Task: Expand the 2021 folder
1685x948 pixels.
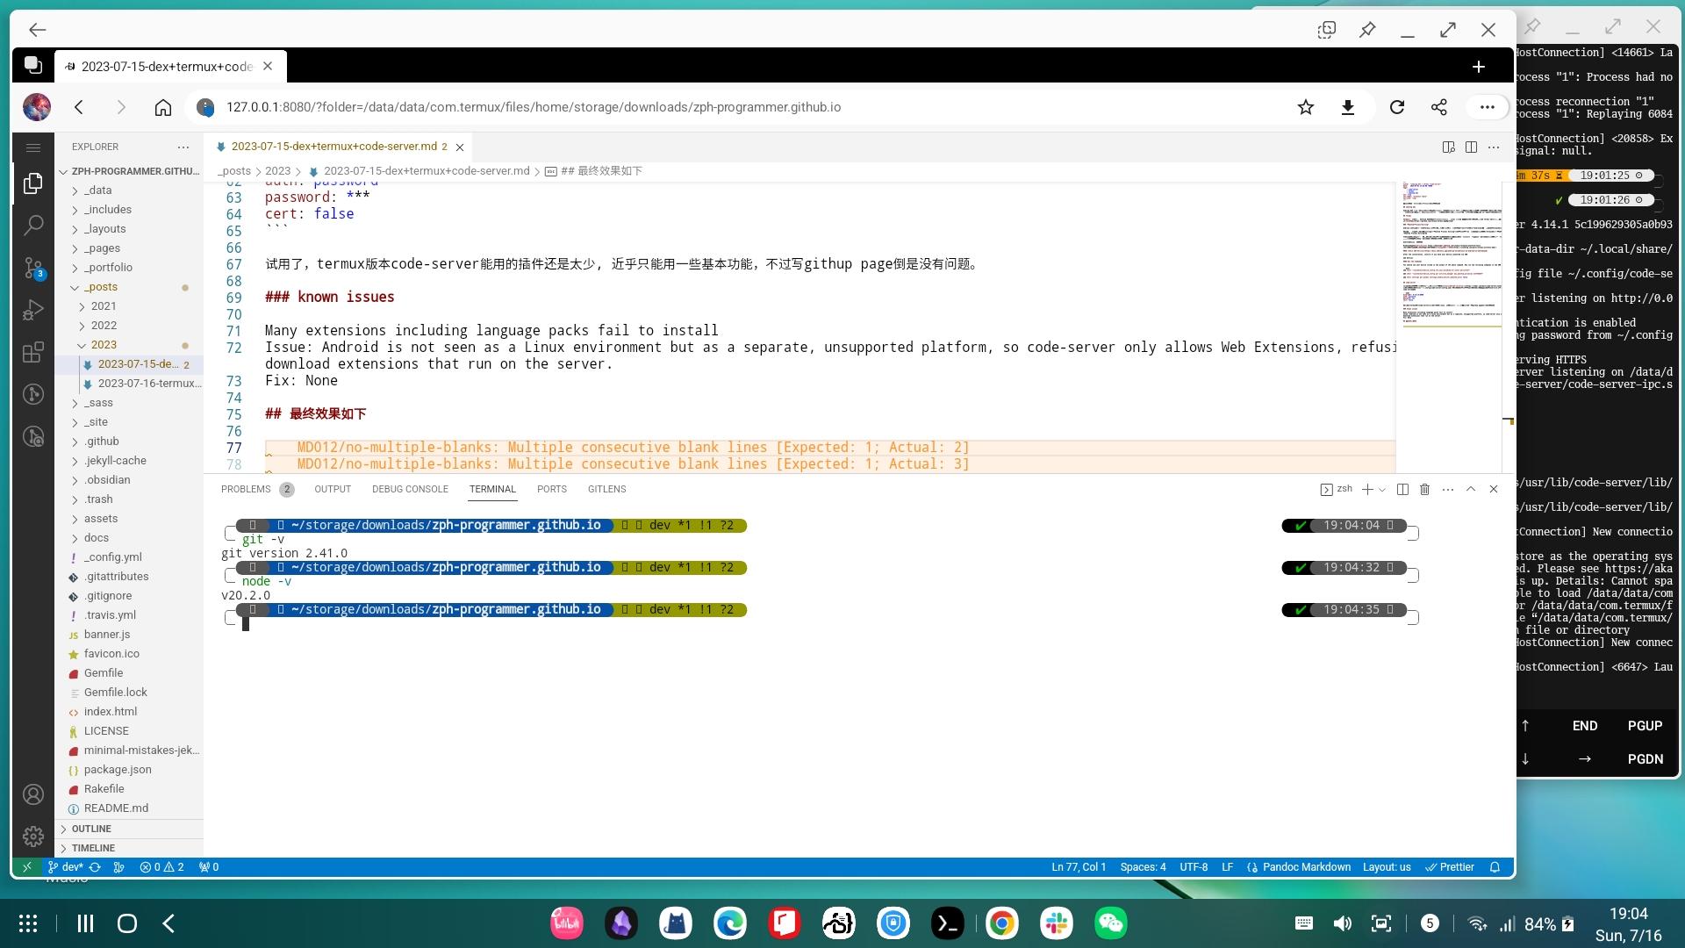Action: [129, 306]
